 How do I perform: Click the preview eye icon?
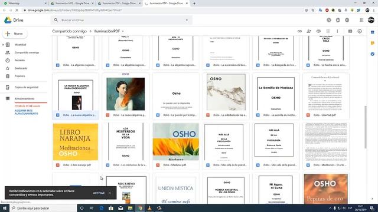pos(318,31)
